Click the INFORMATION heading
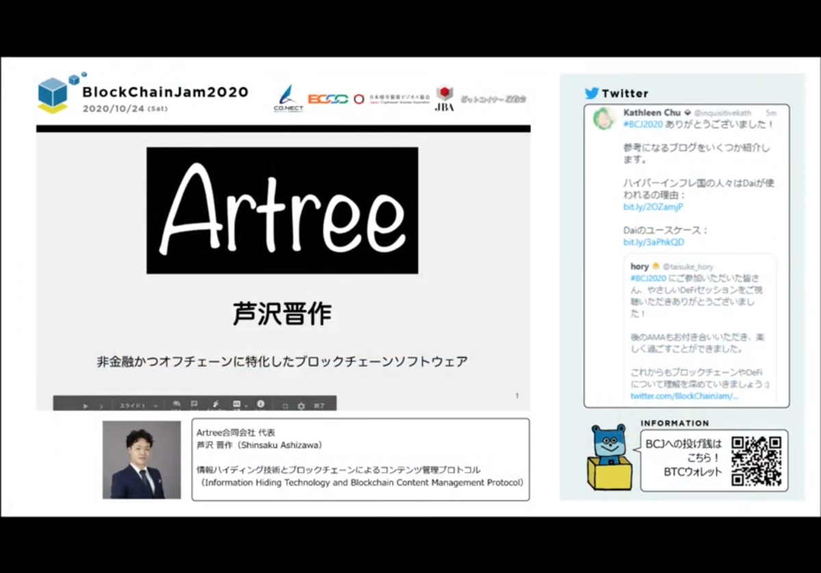 point(675,423)
